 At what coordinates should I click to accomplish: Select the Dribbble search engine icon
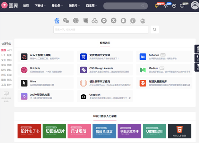click(76, 21)
